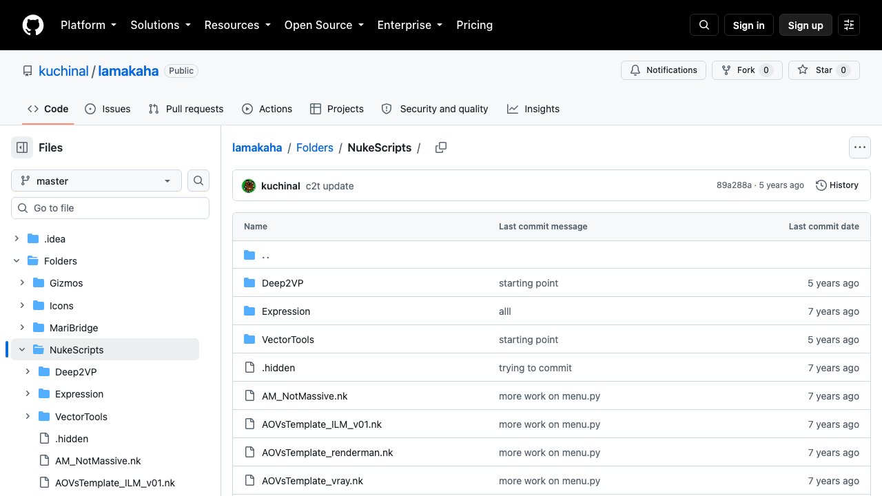Screen dimensions: 882x496
Task: Expand the Gizmos folder chevron
Action: (x=22, y=283)
